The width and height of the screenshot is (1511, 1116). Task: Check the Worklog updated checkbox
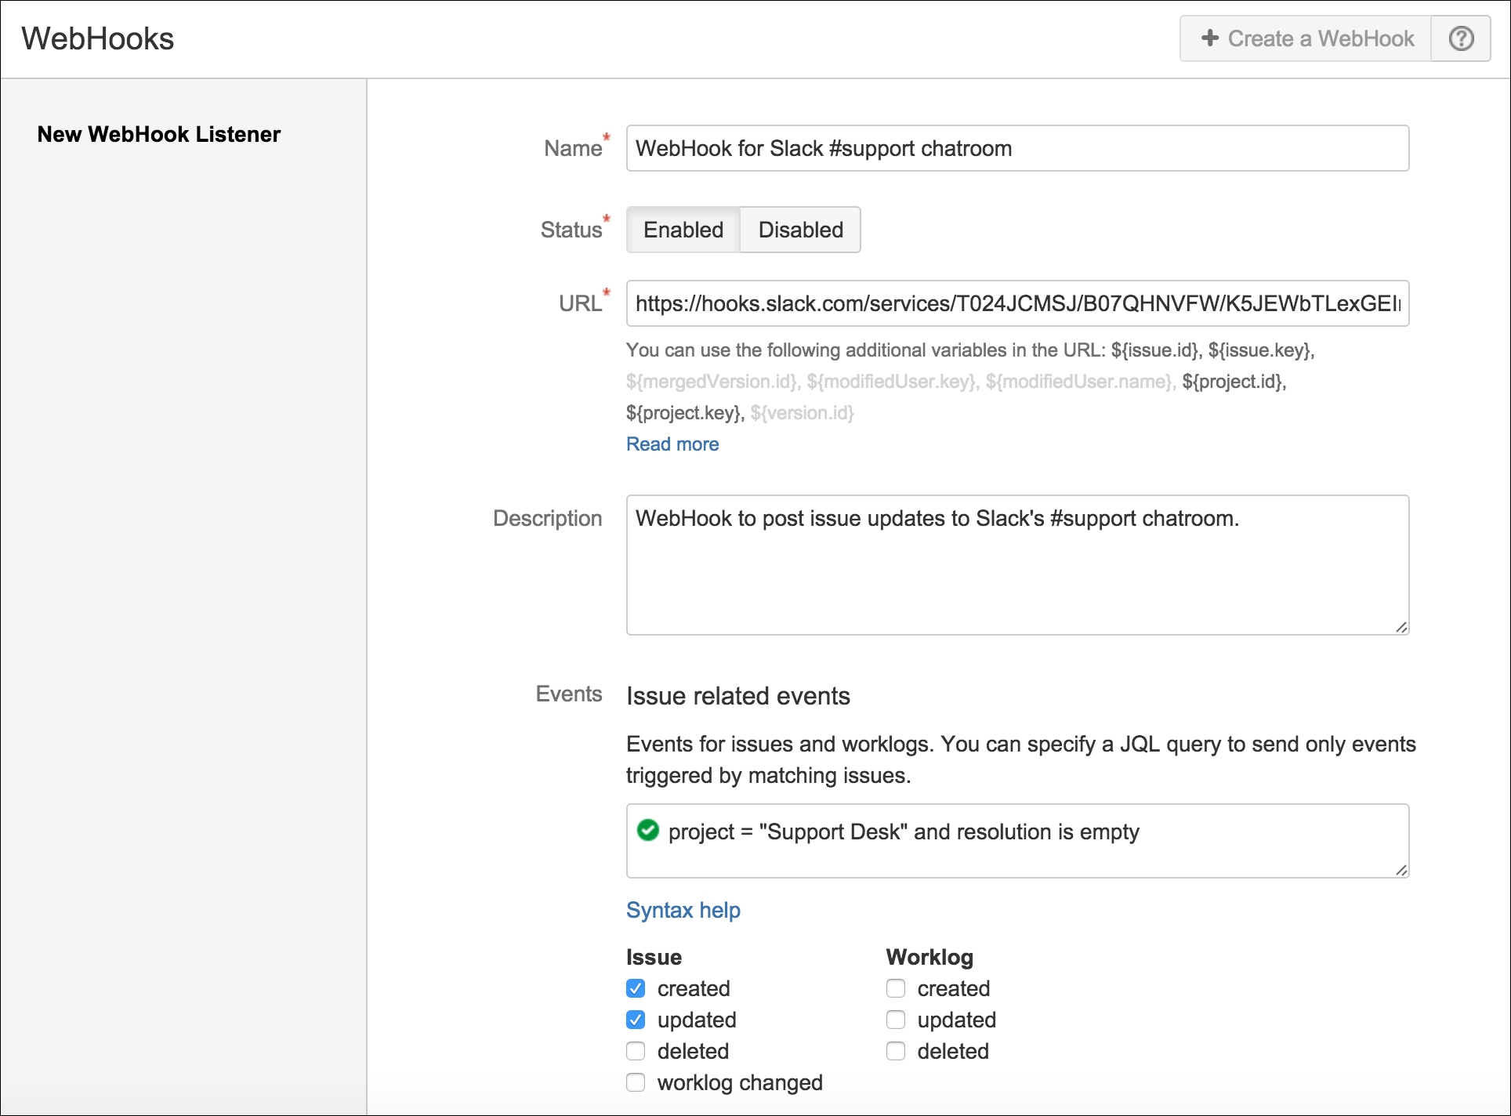pos(896,1020)
